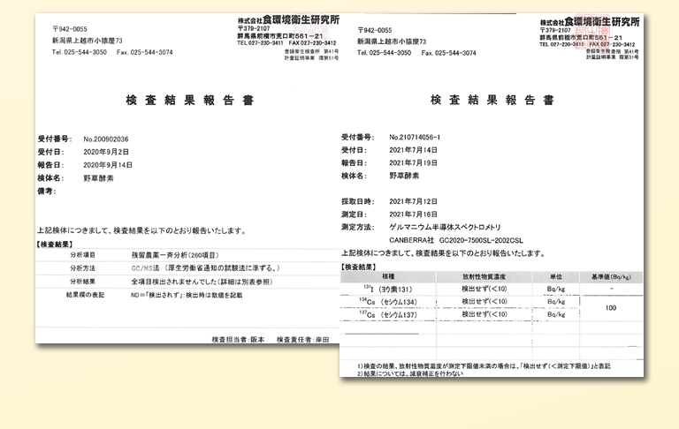The image size is (679, 429).
Task: Click 検出せず(<10) in the セシウム134 row
Action: (484, 301)
